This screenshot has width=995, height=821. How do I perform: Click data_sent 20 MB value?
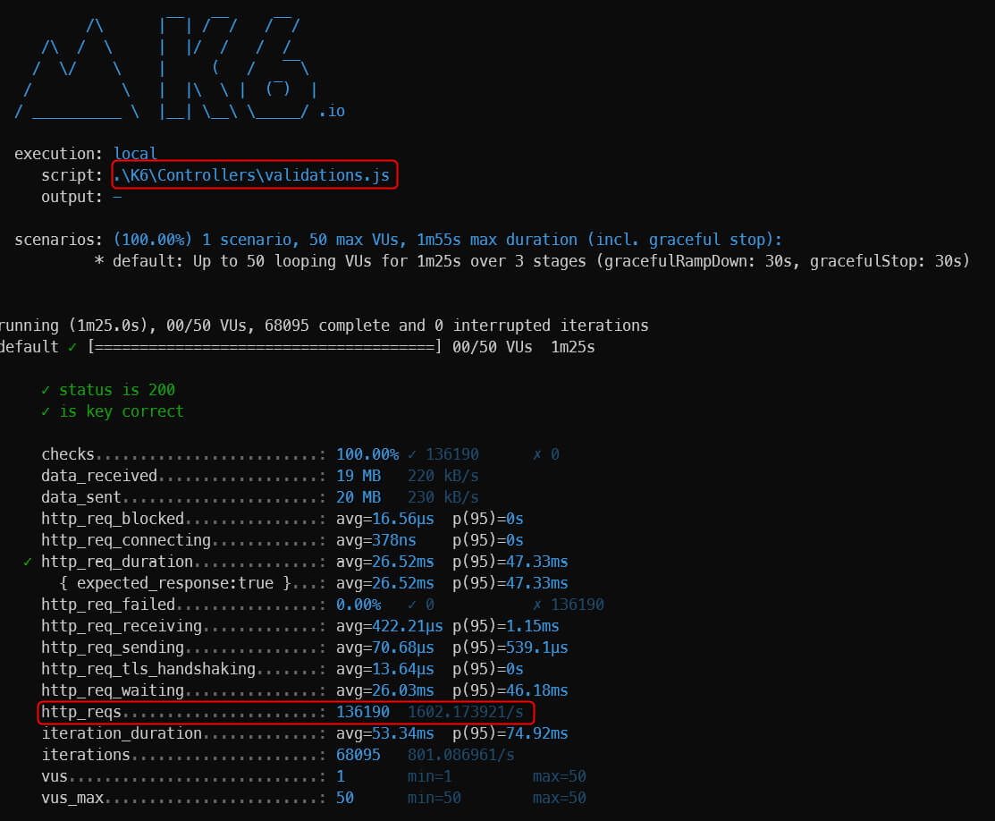point(358,497)
